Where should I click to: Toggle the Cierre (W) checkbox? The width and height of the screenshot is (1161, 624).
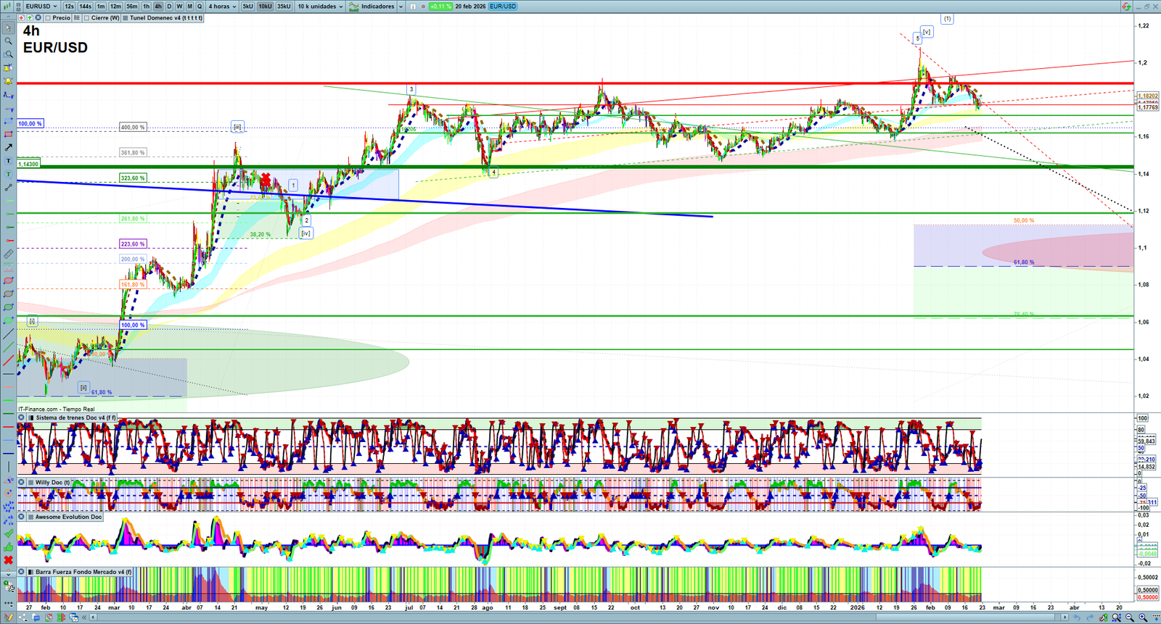click(x=86, y=18)
